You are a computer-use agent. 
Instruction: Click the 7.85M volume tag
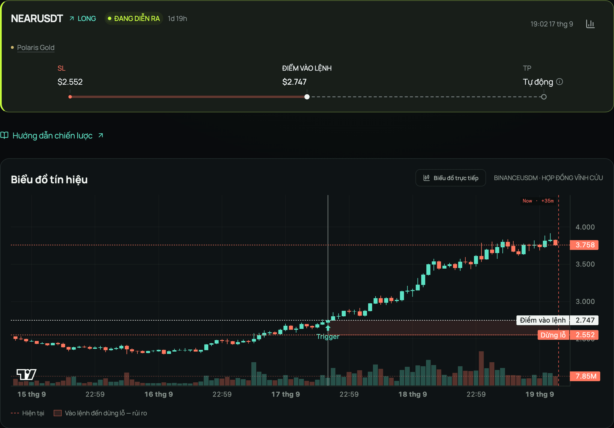tap(585, 376)
